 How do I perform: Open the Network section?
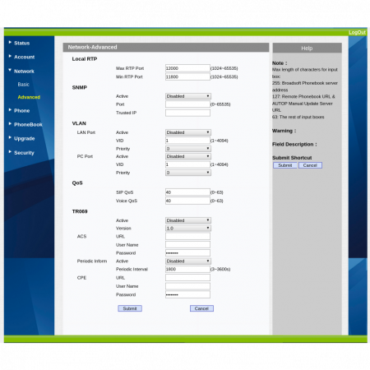click(x=24, y=72)
